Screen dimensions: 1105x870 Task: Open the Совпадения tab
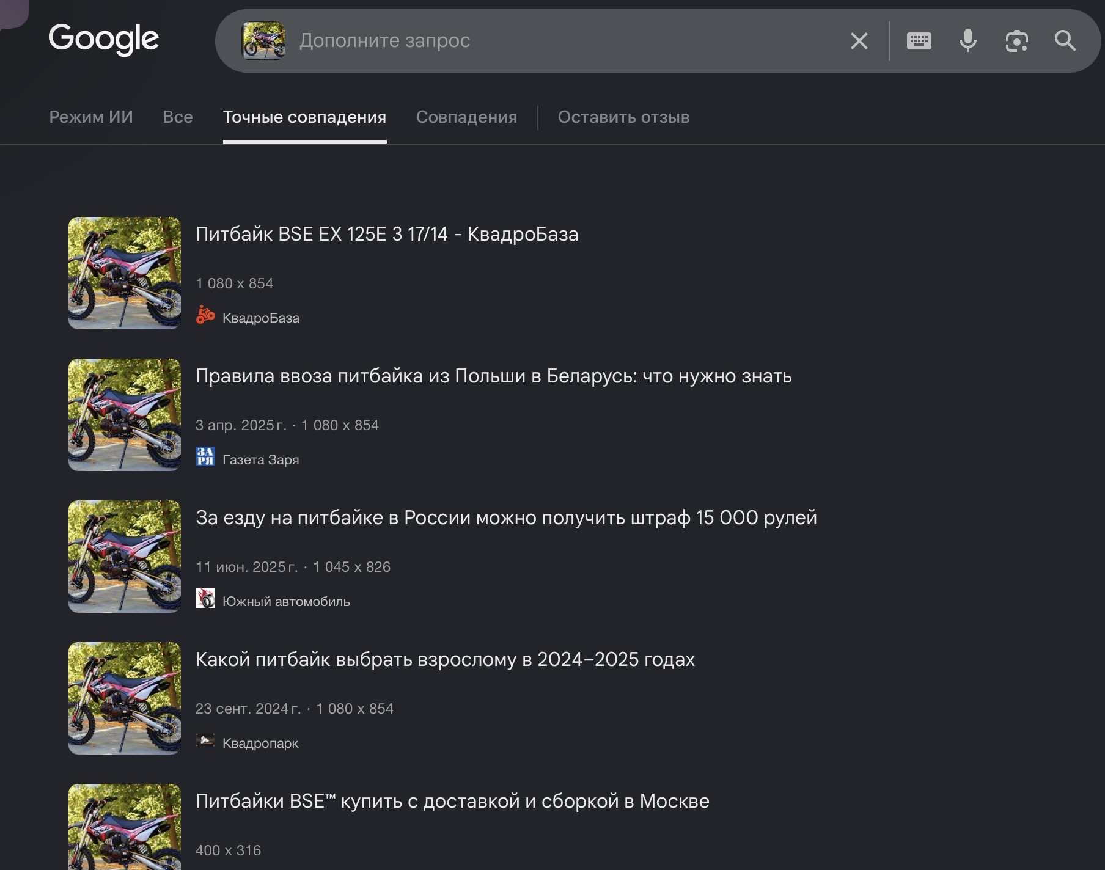(466, 117)
